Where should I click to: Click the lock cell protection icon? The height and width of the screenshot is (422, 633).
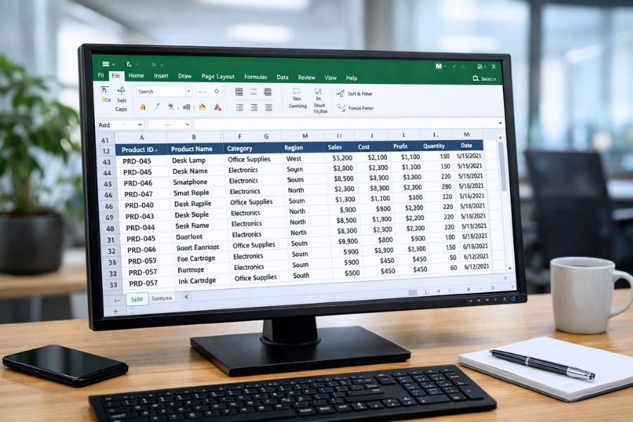click(x=143, y=107)
